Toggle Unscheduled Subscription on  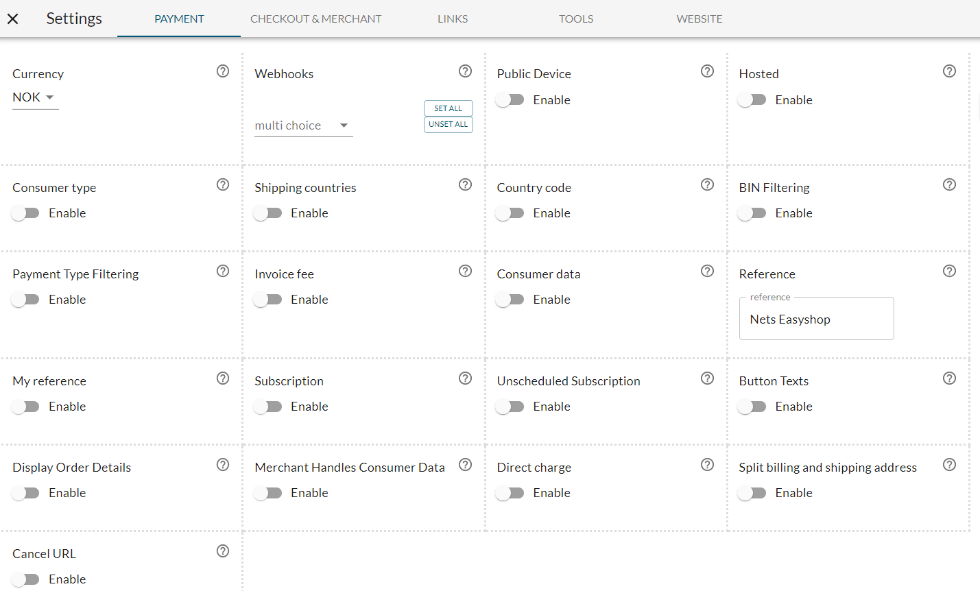tap(510, 407)
